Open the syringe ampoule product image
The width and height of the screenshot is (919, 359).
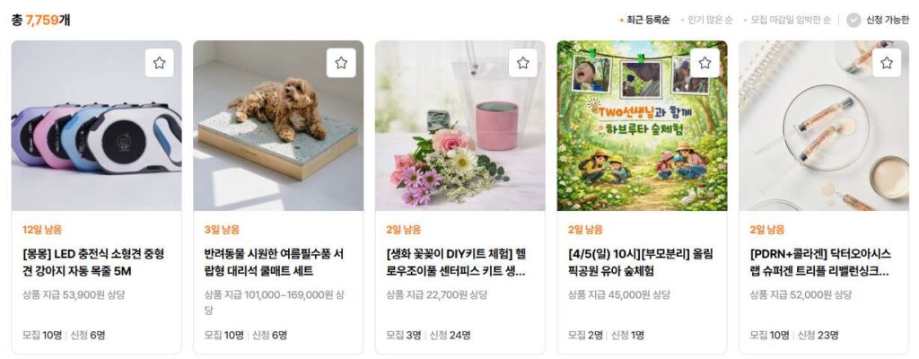[824, 126]
